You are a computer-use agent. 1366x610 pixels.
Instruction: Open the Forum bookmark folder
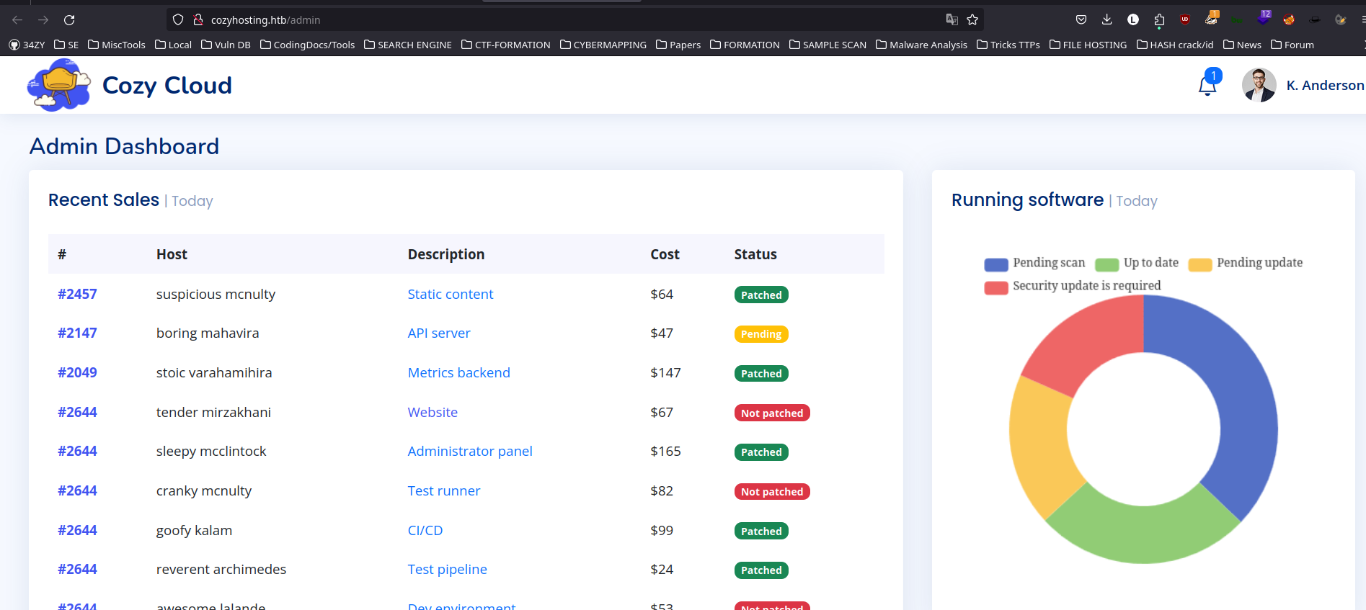[1292, 45]
